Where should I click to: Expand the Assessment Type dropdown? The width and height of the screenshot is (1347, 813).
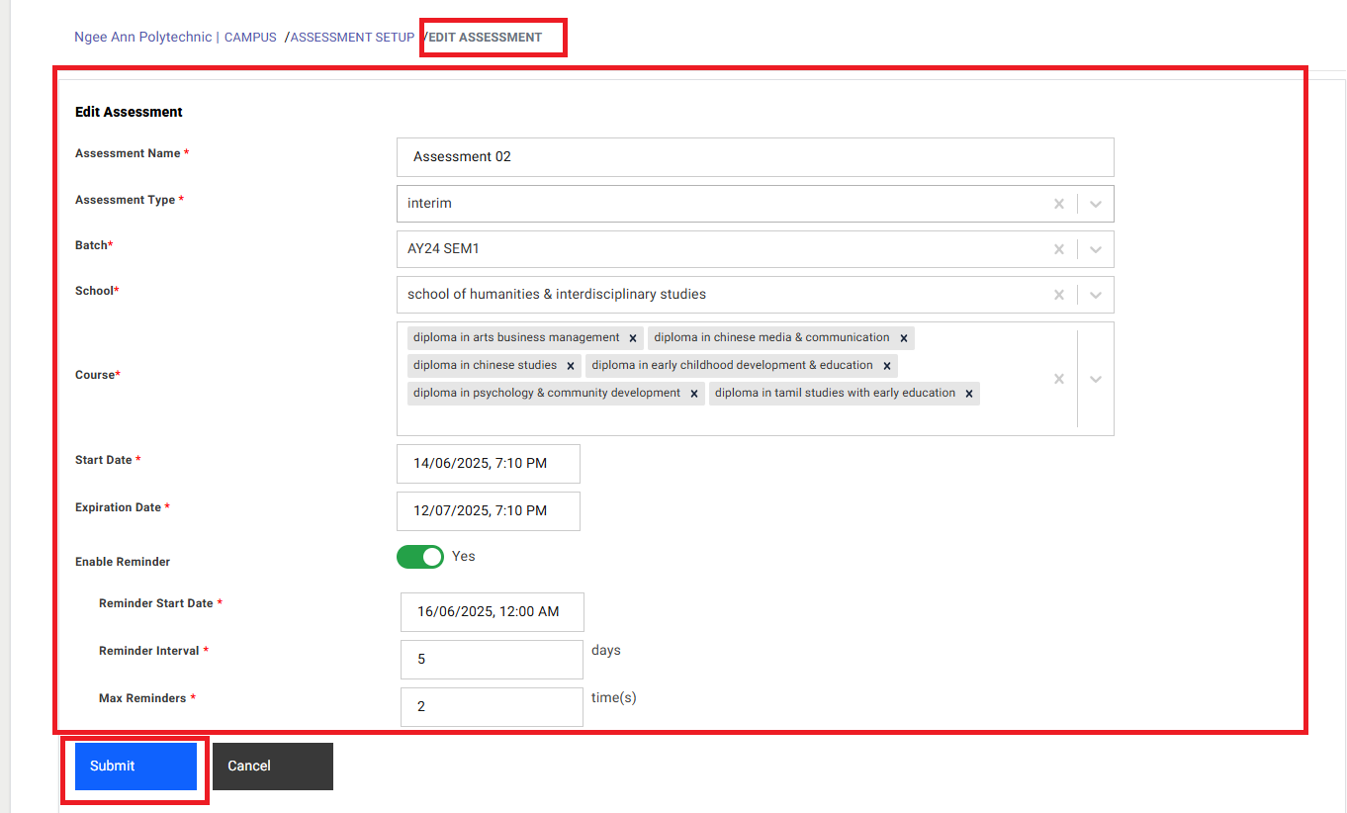tap(1096, 204)
